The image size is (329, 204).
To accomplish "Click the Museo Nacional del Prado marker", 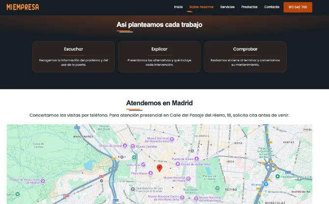I will 189,179.
